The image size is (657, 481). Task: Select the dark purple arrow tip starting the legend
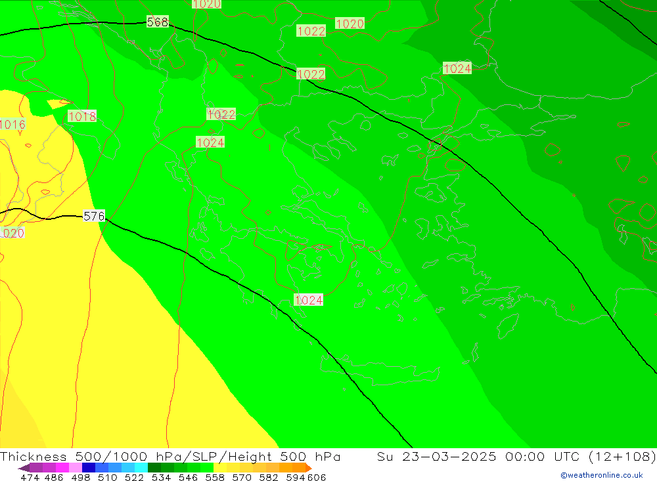[x=24, y=468]
